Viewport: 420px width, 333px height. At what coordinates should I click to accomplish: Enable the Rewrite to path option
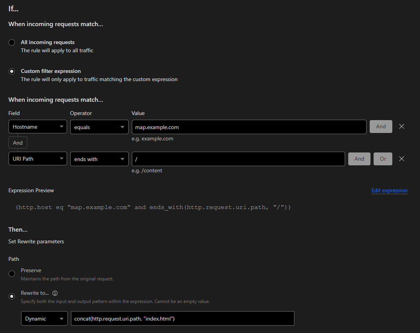point(12,296)
